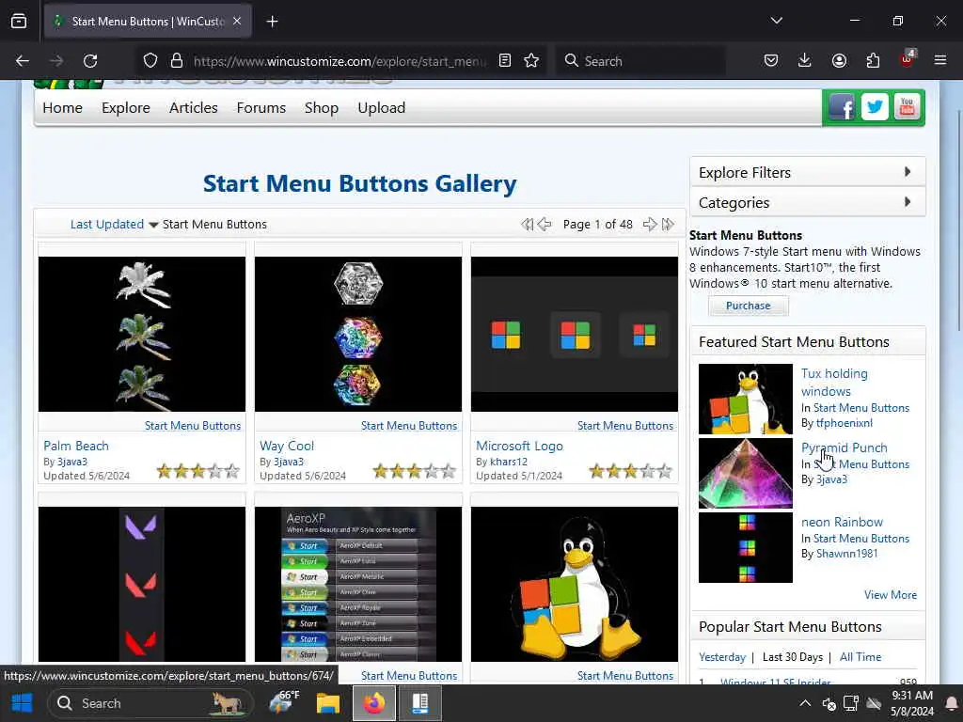Jump to last gallery page
This screenshot has width=963, height=722.
668,225
